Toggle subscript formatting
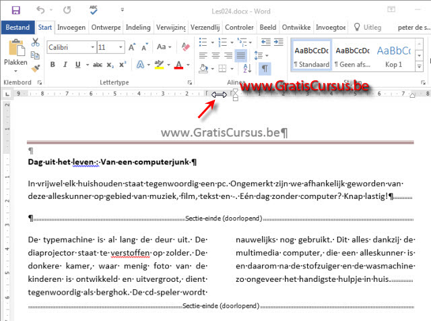The image size is (431, 321). 110,65
